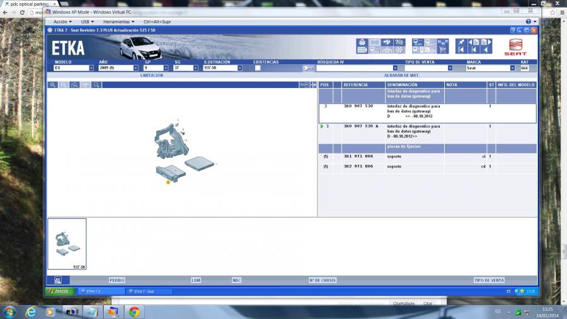Click the gateway parts diagram illustration
This screenshot has height=319, width=567.
click(x=185, y=150)
